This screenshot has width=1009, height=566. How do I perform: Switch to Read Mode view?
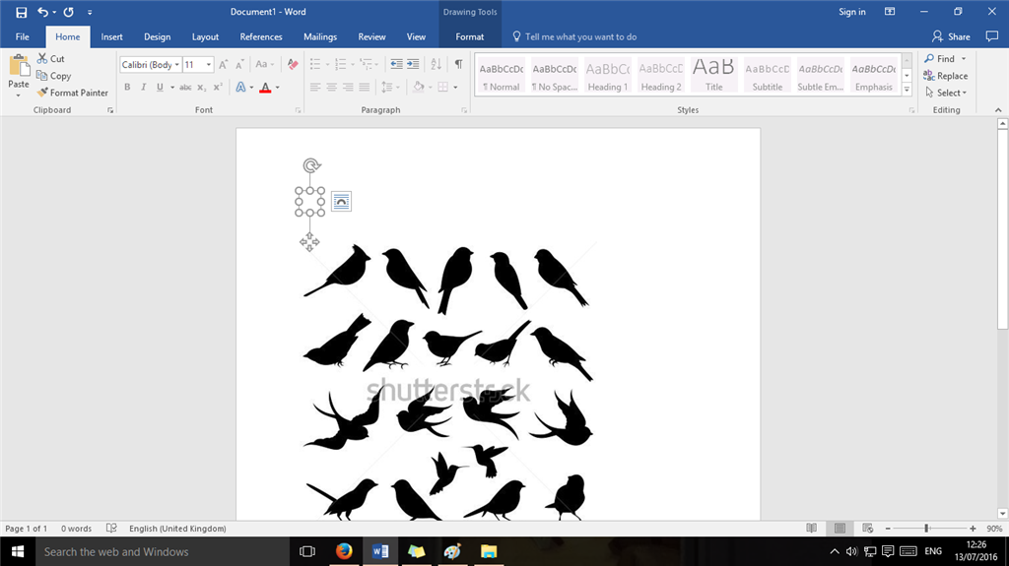812,529
